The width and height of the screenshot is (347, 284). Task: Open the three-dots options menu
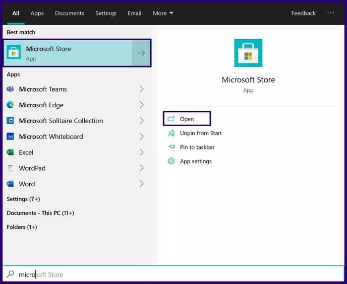pyautogui.click(x=331, y=13)
